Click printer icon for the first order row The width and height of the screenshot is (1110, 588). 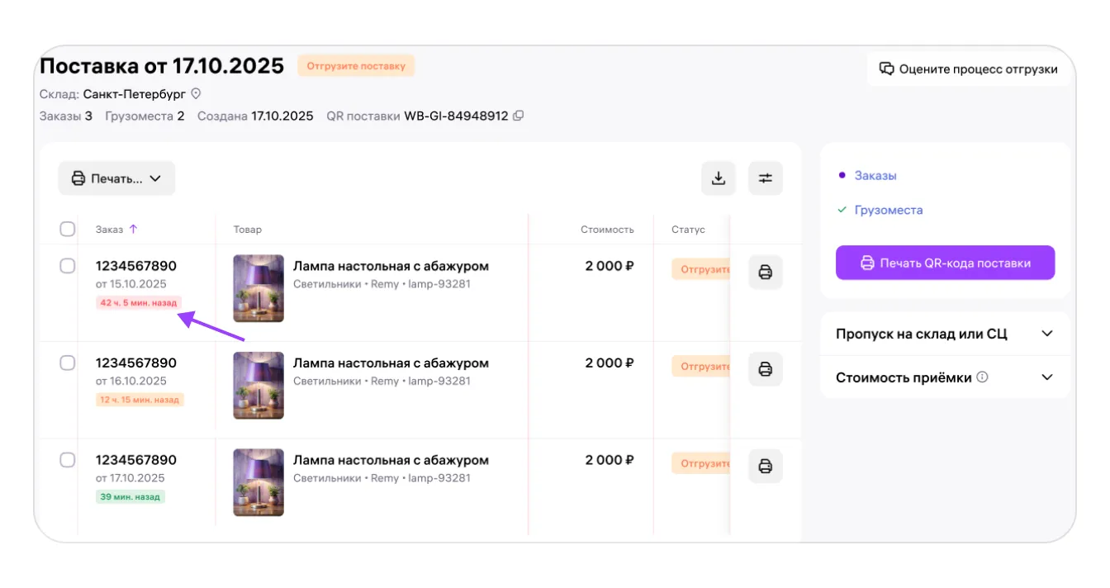click(x=765, y=273)
